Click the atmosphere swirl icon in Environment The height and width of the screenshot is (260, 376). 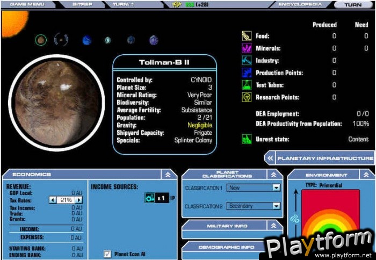point(295,219)
